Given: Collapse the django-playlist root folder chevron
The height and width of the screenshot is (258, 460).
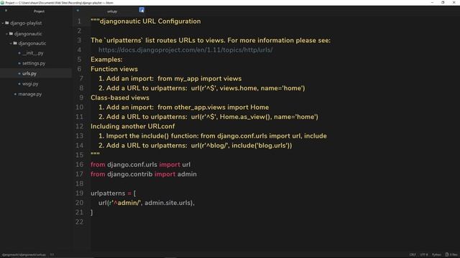Looking at the screenshot, I should point(3,23).
